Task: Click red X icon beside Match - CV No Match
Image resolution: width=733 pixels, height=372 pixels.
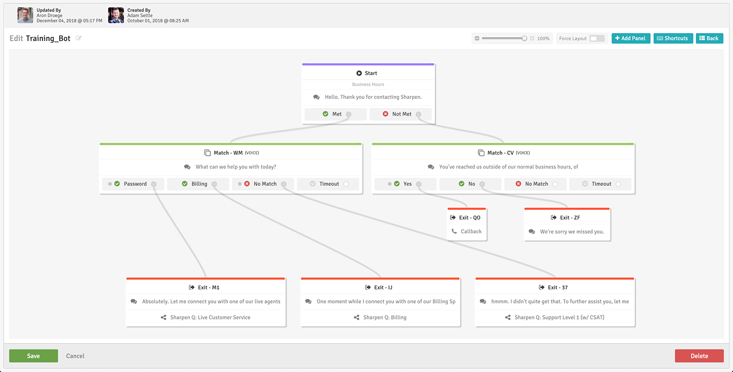Action: click(518, 184)
